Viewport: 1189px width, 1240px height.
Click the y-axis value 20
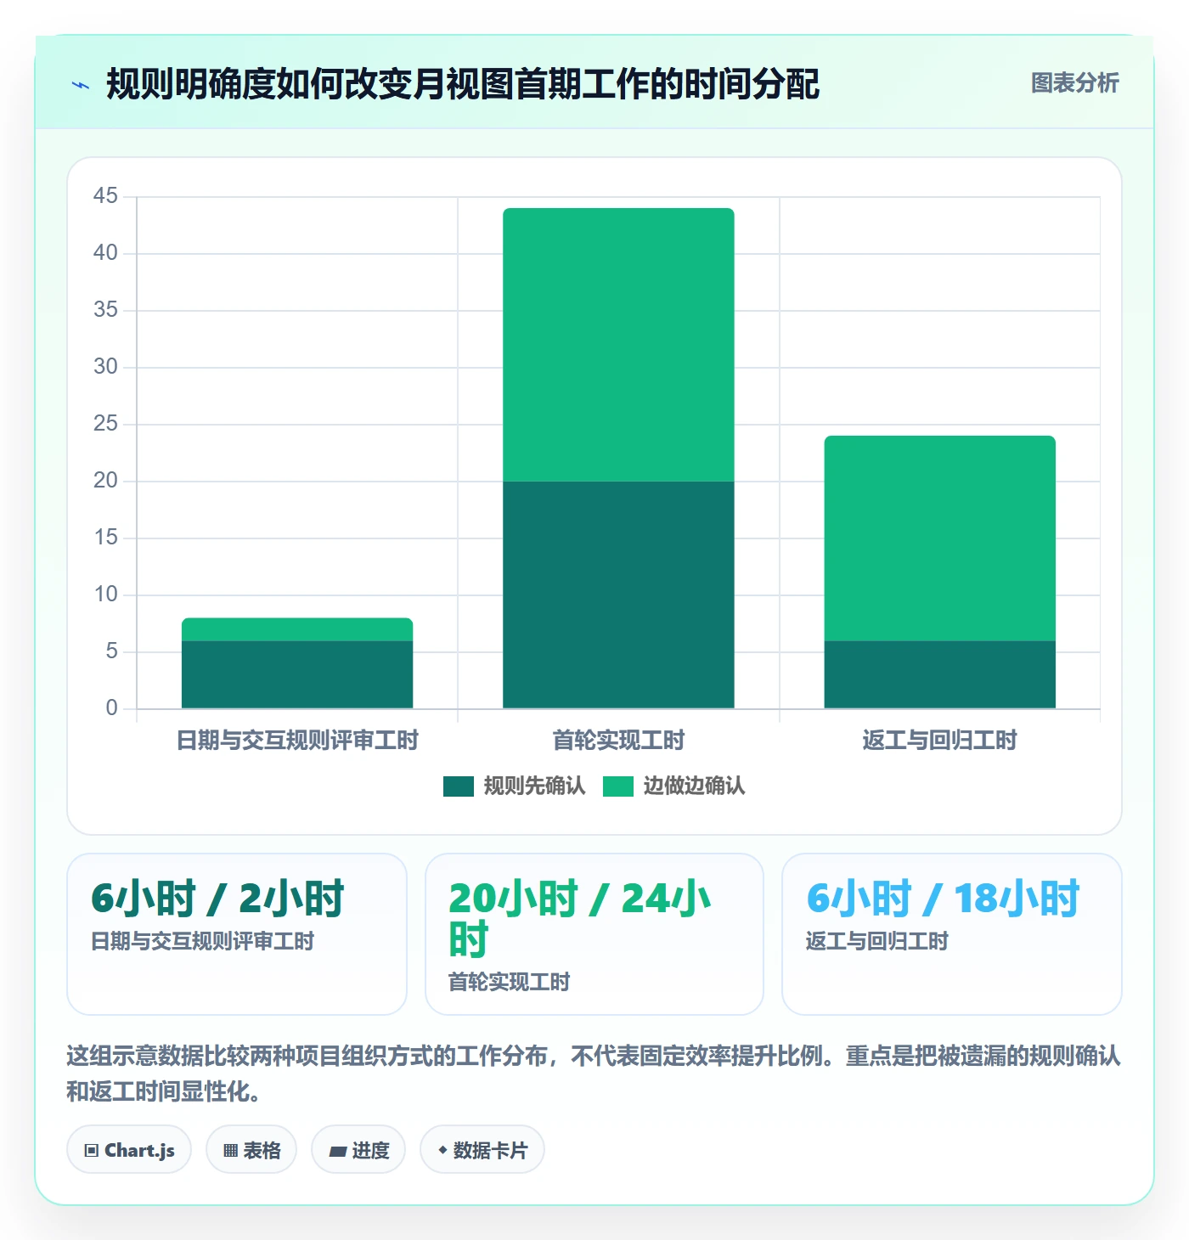(x=105, y=481)
